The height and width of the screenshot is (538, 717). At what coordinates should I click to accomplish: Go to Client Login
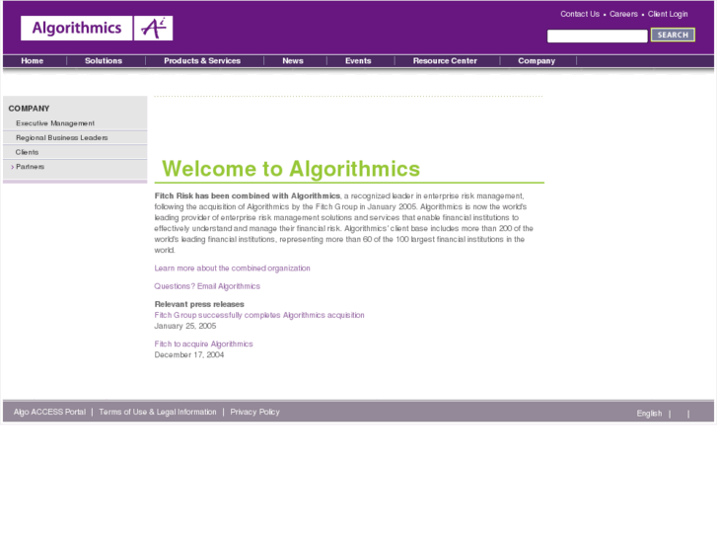tap(668, 14)
